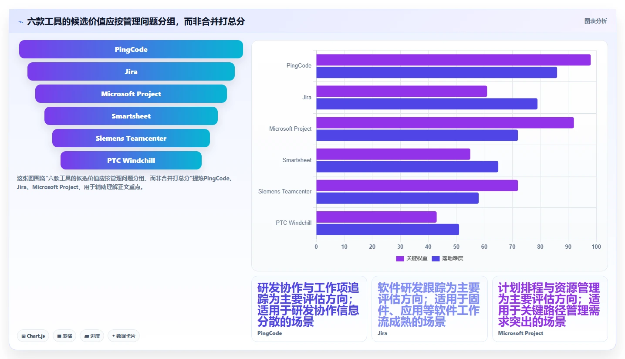Click Jira's purple 关键权重 bar
Image resolution: width=625 pixels, height=359 pixels.
[402, 91]
